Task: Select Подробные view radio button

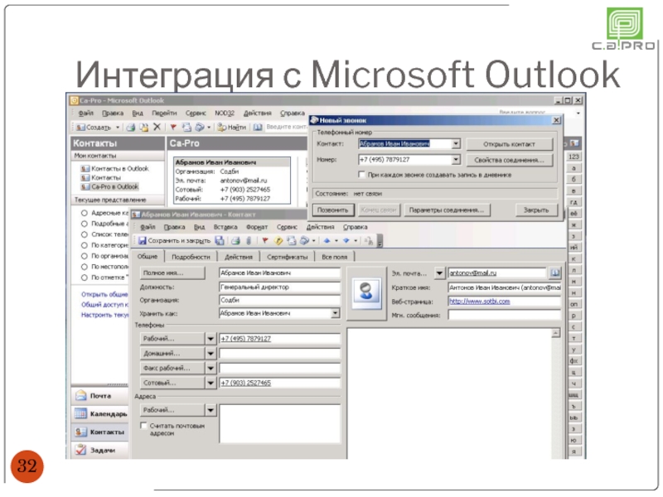Action: (x=85, y=224)
